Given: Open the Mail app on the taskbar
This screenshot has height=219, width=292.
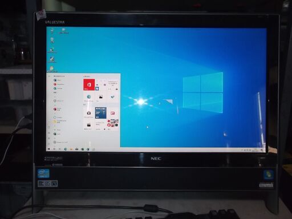Looking at the screenshot, I should click(76, 149).
